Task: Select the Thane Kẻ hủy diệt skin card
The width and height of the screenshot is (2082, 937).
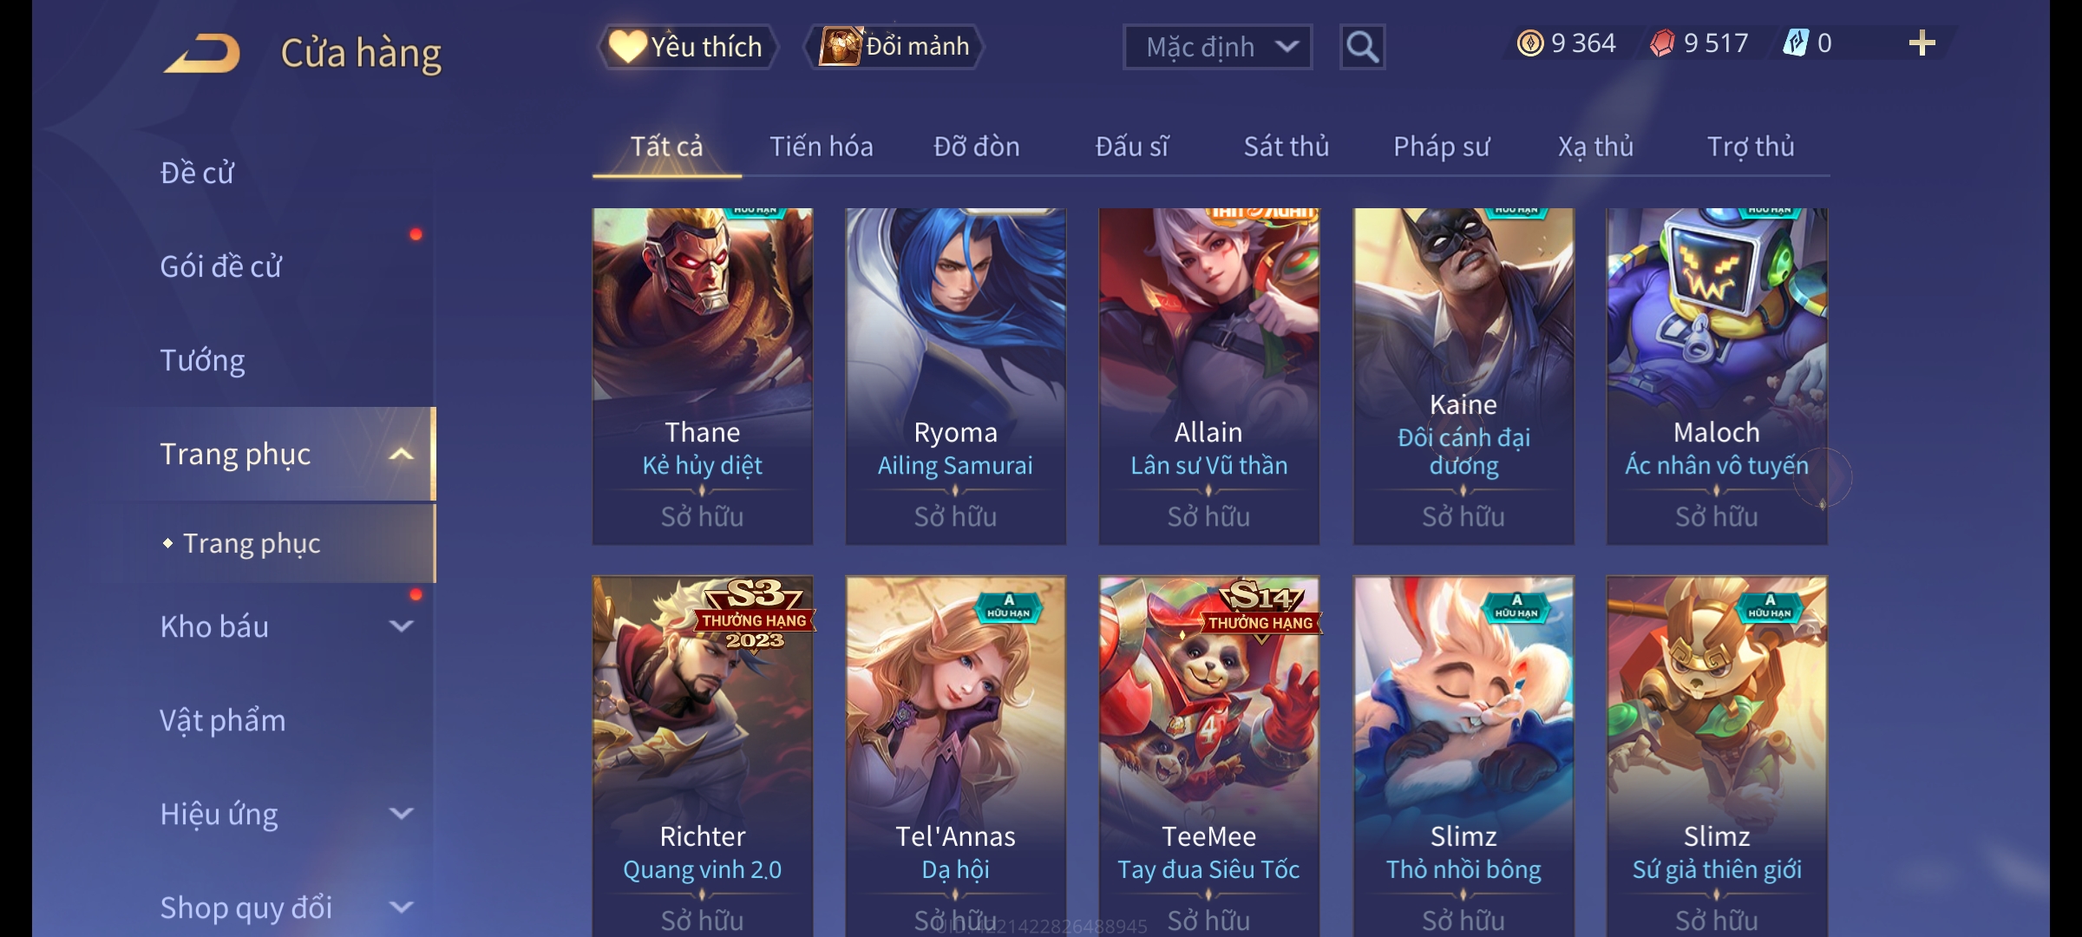Action: [703, 376]
